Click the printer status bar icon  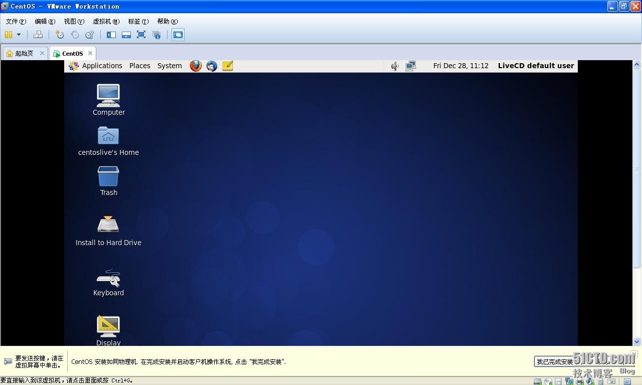580,381
